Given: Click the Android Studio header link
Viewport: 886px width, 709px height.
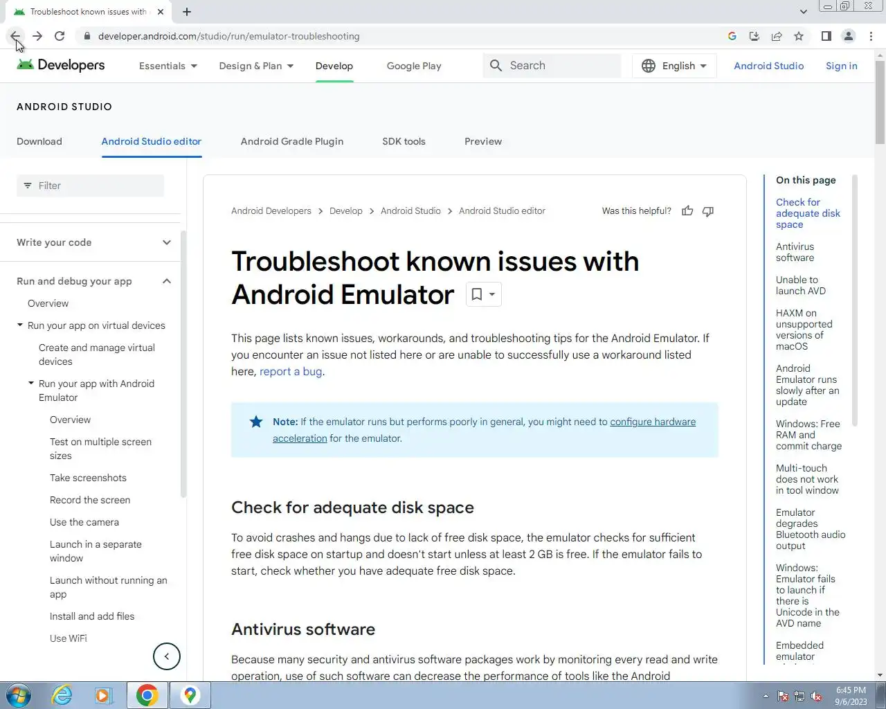Looking at the screenshot, I should click(x=769, y=66).
